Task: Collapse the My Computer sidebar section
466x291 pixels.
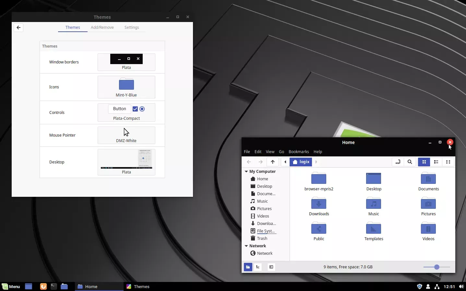Action: [246, 172]
